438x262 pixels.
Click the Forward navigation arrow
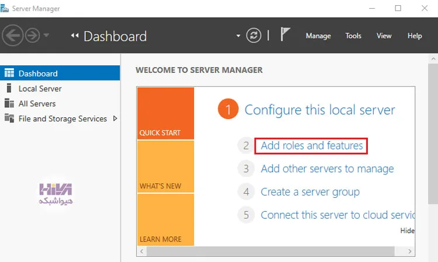pyautogui.click(x=32, y=36)
